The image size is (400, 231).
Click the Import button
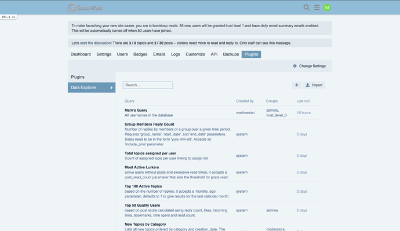click(314, 85)
